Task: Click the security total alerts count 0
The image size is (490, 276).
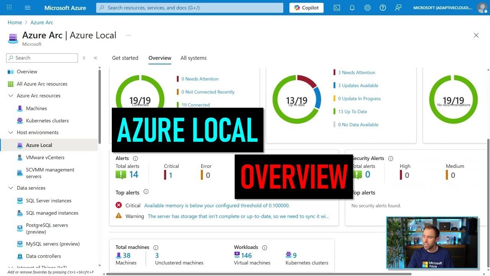Action: click(367, 175)
